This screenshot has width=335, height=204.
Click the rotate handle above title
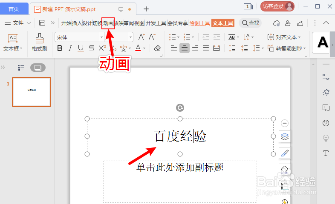pos(180,108)
